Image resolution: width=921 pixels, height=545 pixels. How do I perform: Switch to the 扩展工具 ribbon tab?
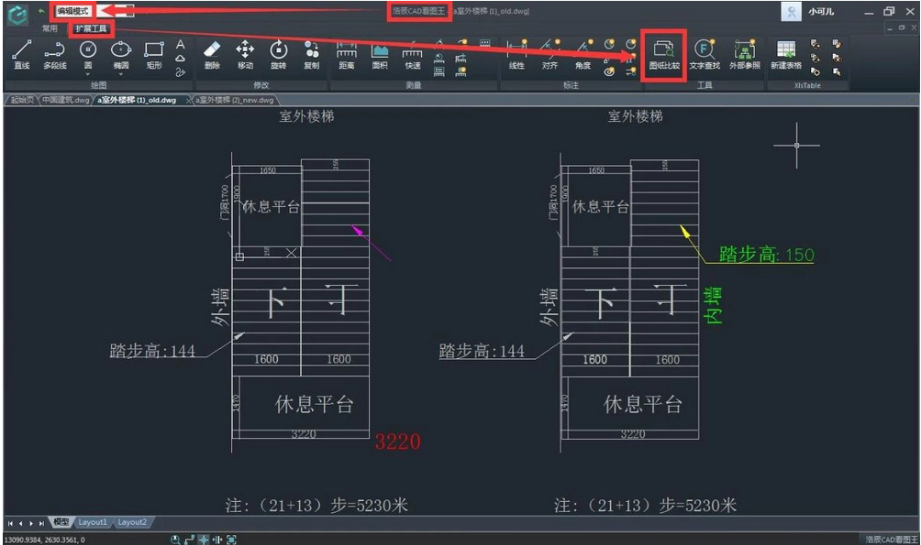tap(91, 28)
